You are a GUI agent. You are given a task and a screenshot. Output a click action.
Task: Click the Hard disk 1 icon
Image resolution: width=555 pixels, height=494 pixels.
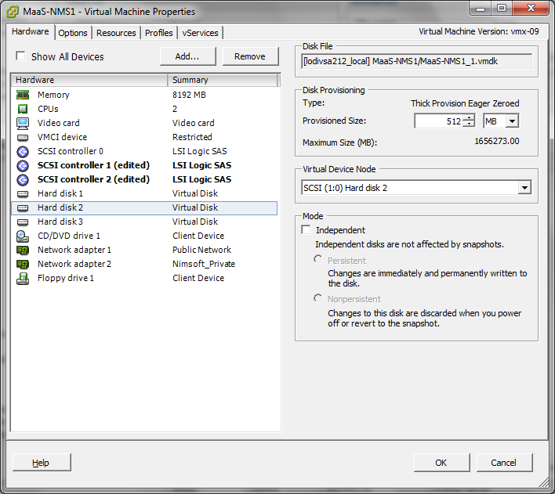[23, 194]
